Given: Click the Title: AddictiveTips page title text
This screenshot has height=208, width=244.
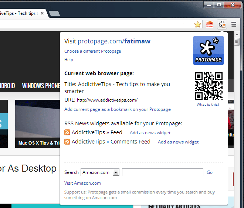Looking at the screenshot, I should 117,88.
